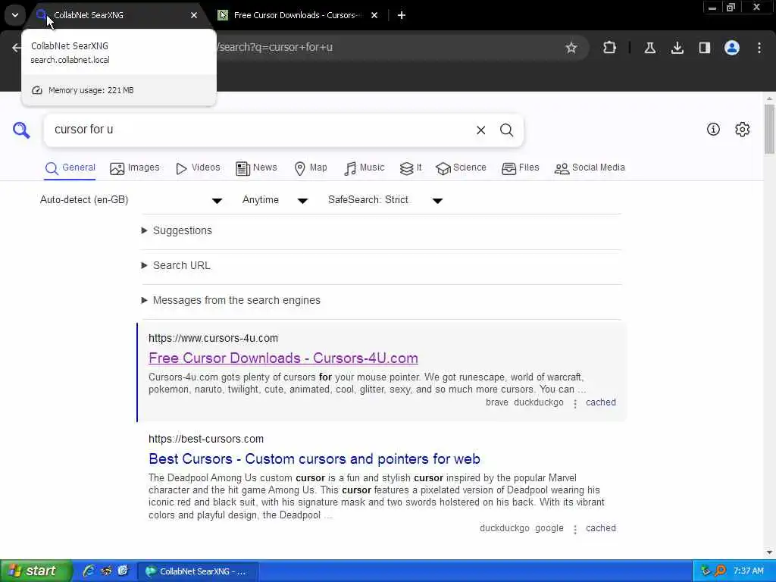Open cached link for Cursors-4U result
Image resolution: width=776 pixels, height=582 pixels.
pos(601,402)
